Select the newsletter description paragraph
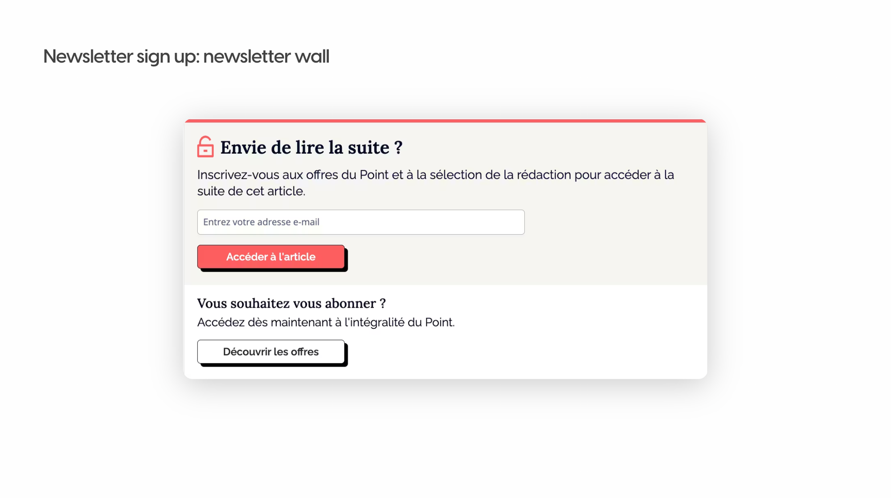891x498 pixels. [435, 183]
